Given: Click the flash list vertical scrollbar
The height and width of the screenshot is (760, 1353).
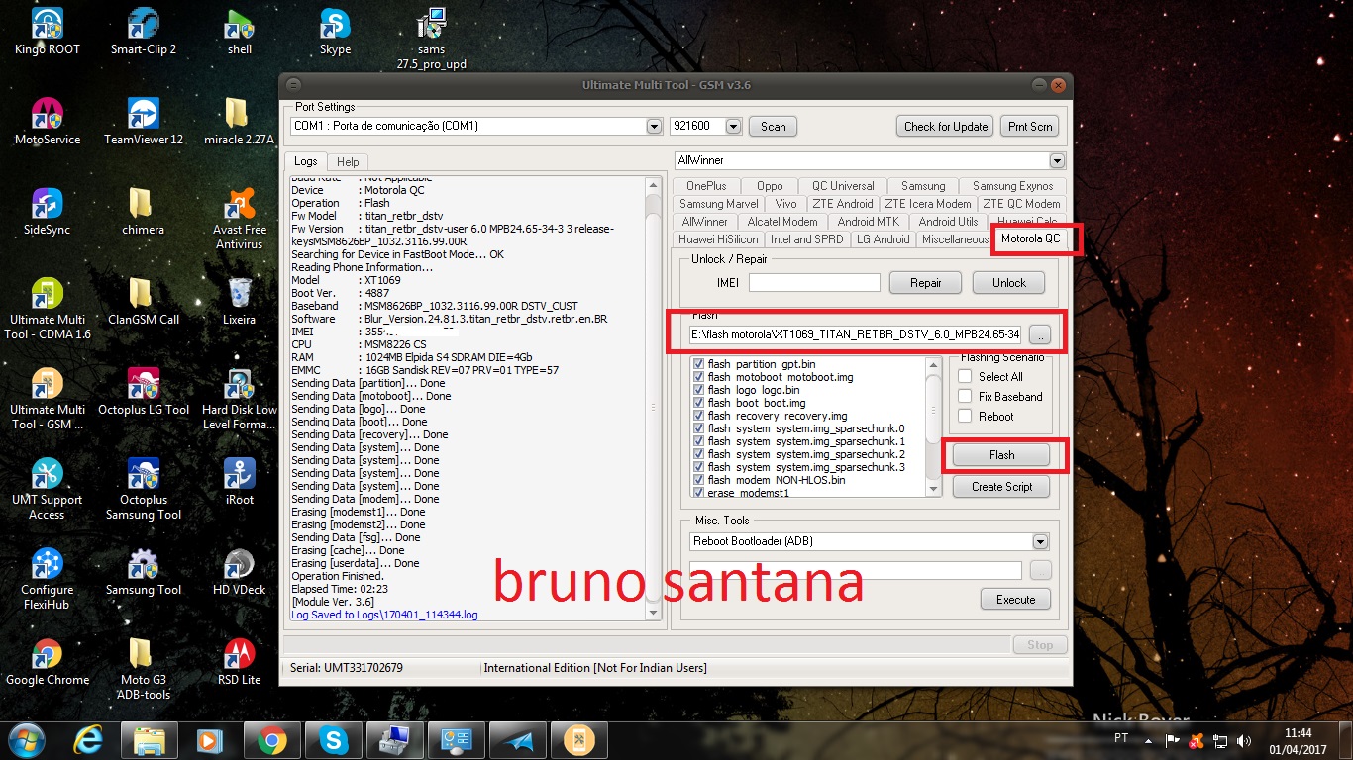Looking at the screenshot, I should click(933, 427).
